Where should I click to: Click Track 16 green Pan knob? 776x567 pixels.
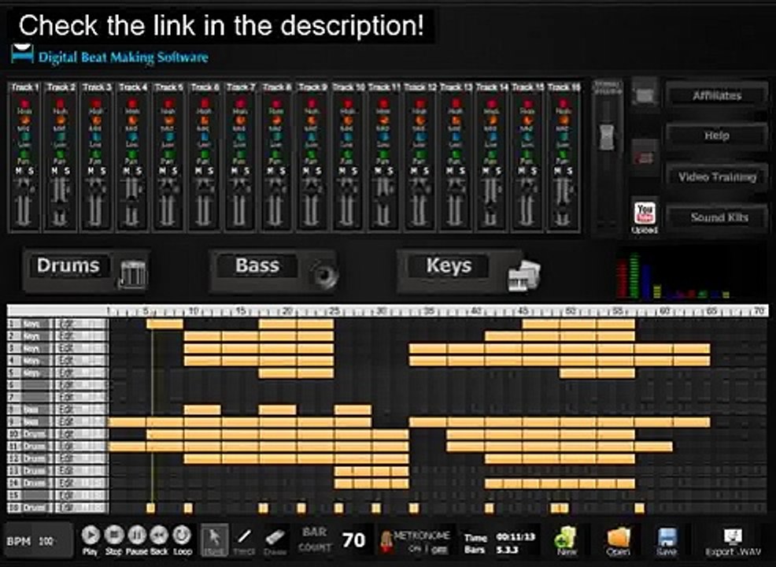click(x=563, y=154)
